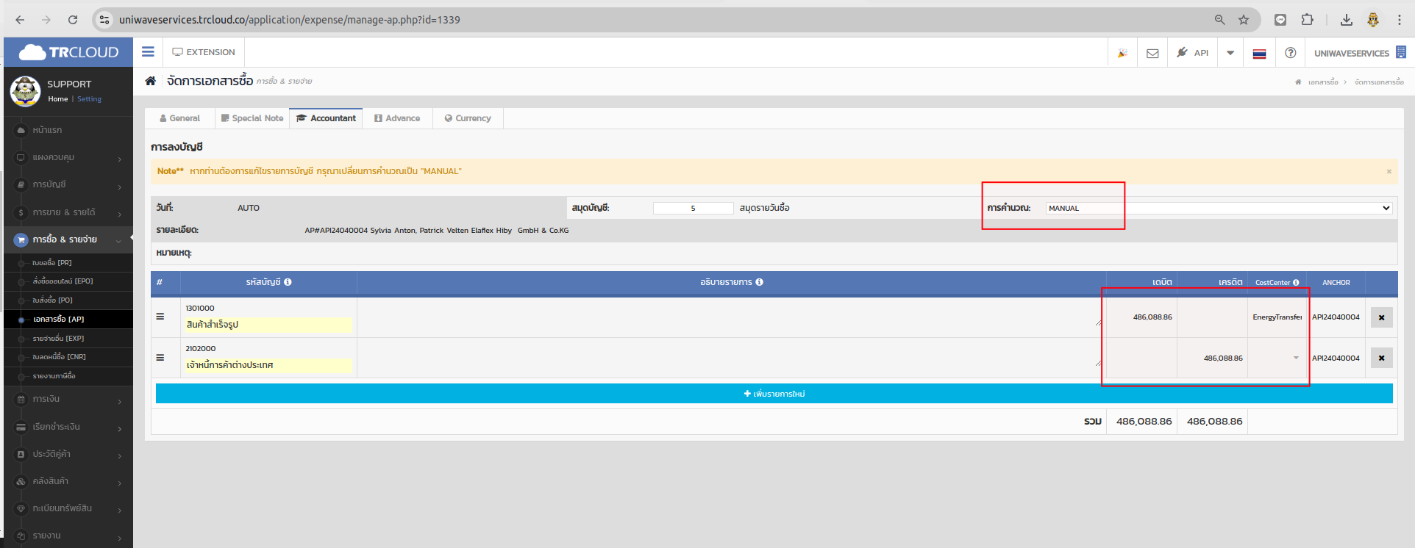Click the celebration party icon
1415x548 pixels.
pyautogui.click(x=1122, y=53)
